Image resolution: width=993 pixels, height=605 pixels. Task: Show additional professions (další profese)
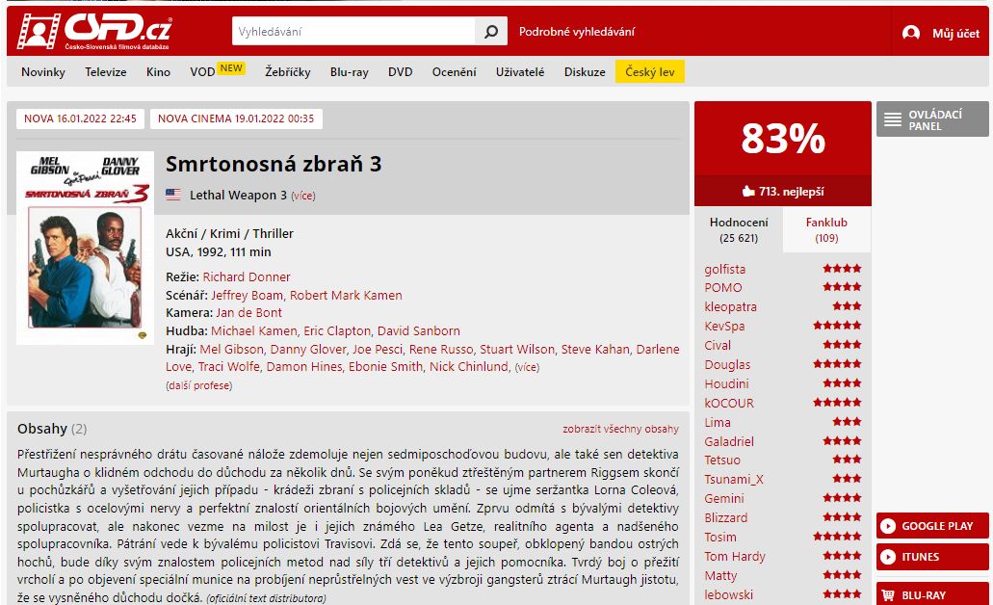(x=198, y=385)
